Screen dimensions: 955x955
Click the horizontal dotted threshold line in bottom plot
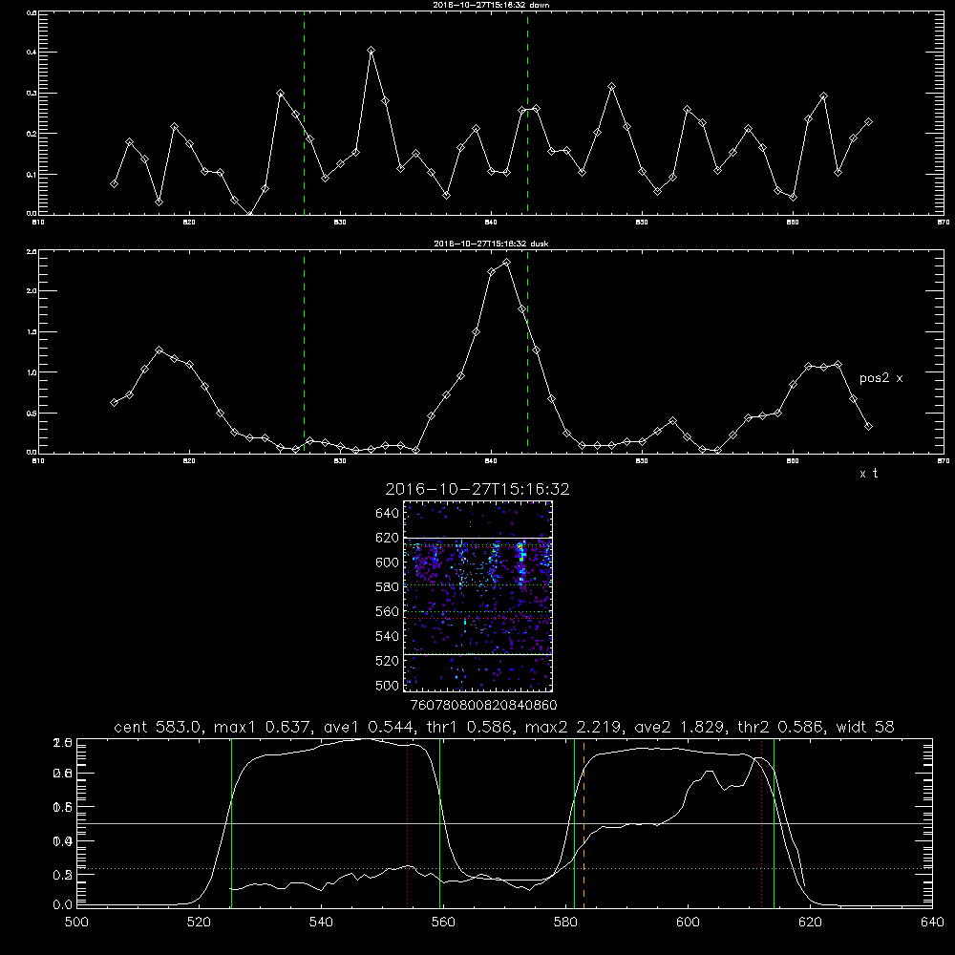504,868
